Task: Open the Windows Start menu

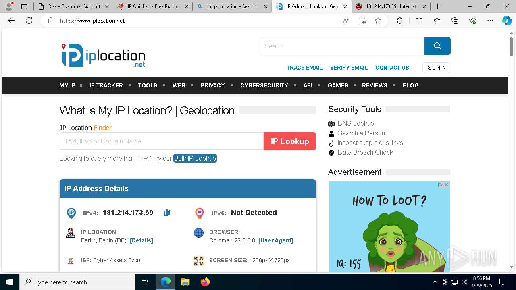Action: pos(10,282)
